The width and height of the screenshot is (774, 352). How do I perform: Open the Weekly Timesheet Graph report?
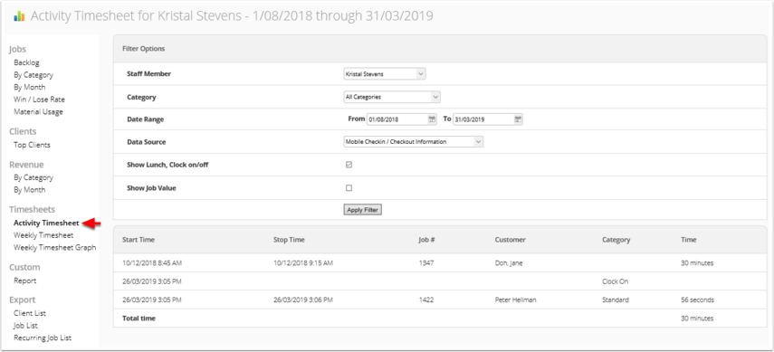pos(55,247)
